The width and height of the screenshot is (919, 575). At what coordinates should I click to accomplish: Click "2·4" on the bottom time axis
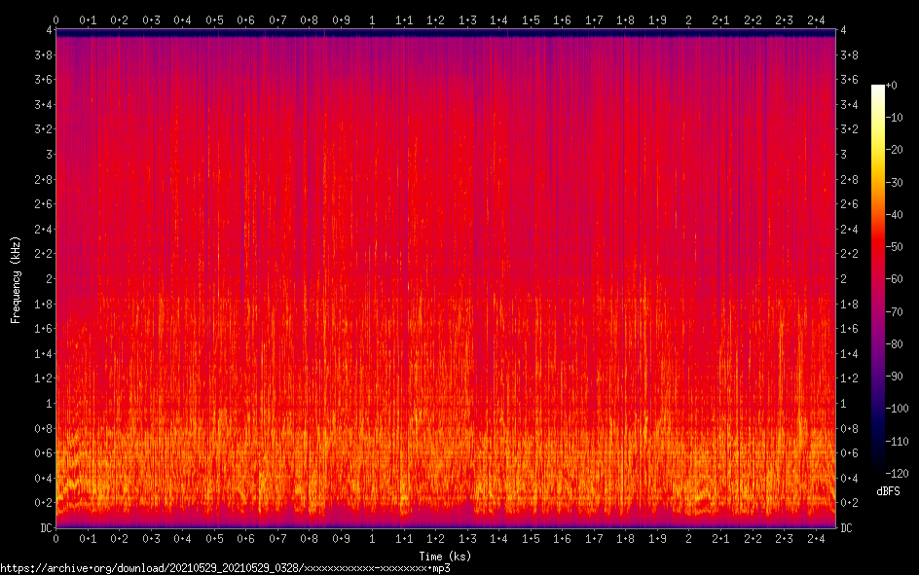(816, 539)
